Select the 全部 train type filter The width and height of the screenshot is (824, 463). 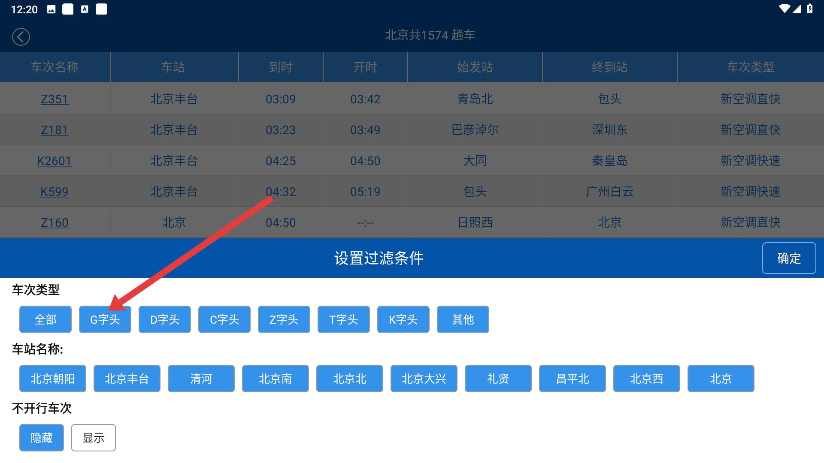click(45, 319)
